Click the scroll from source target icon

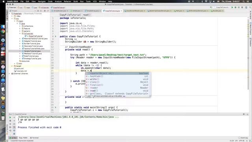pos(38,11)
